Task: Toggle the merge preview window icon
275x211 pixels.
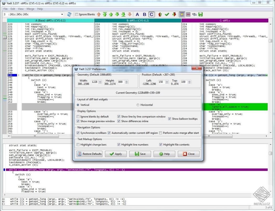Action: click(x=182, y=14)
